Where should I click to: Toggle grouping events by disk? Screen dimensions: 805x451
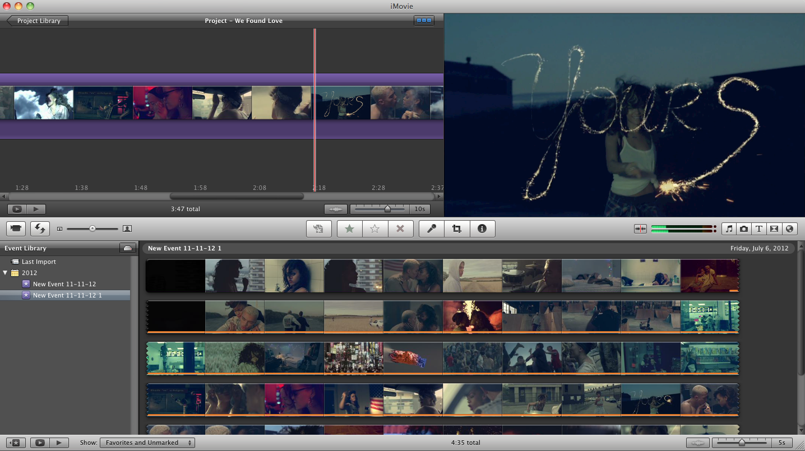tap(128, 248)
